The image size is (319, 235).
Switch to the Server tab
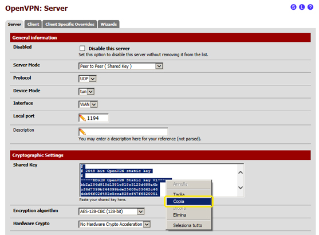[14, 24]
